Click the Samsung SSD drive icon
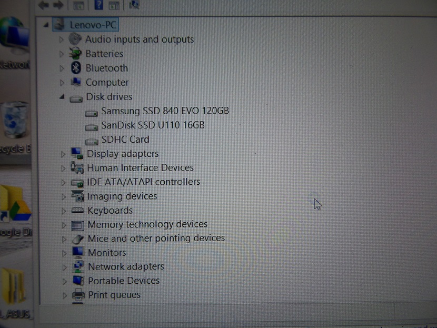Viewport: 437px width, 328px height. tap(92, 113)
